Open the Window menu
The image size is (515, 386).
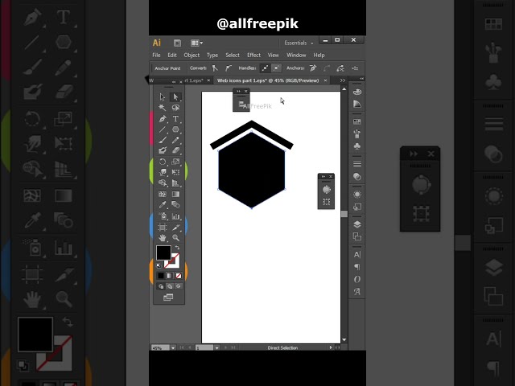pos(296,55)
